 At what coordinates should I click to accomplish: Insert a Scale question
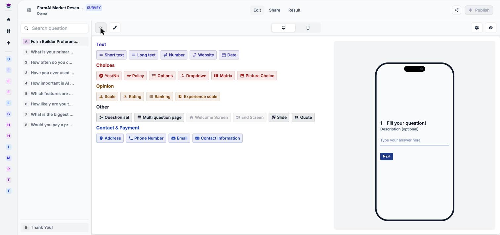107,97
